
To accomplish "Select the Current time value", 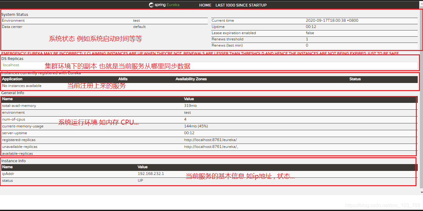I will click(332, 21).
